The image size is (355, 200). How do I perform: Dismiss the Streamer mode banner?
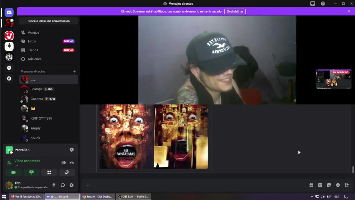349,11
